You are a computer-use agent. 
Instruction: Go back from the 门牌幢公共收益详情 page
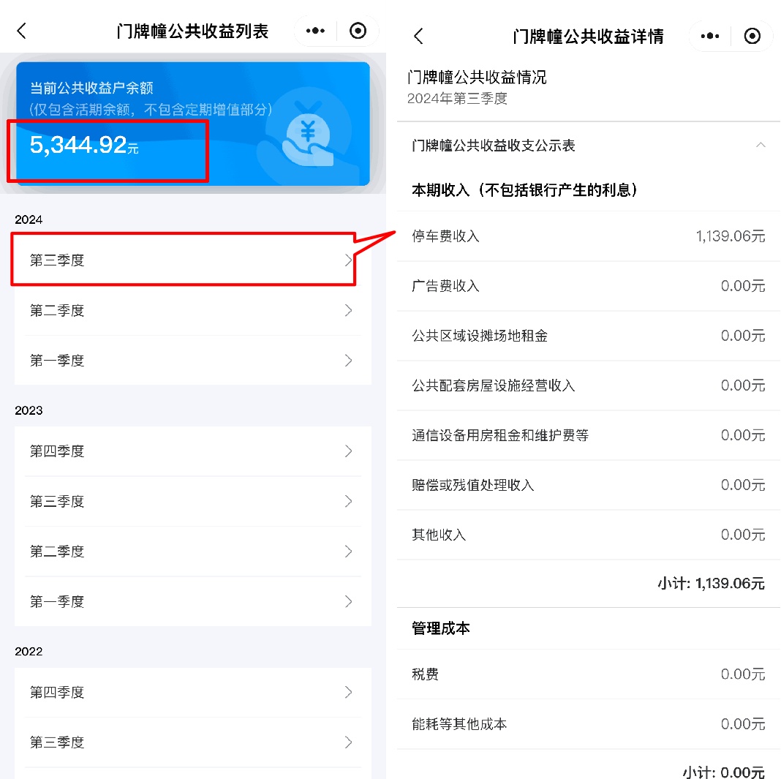(418, 36)
